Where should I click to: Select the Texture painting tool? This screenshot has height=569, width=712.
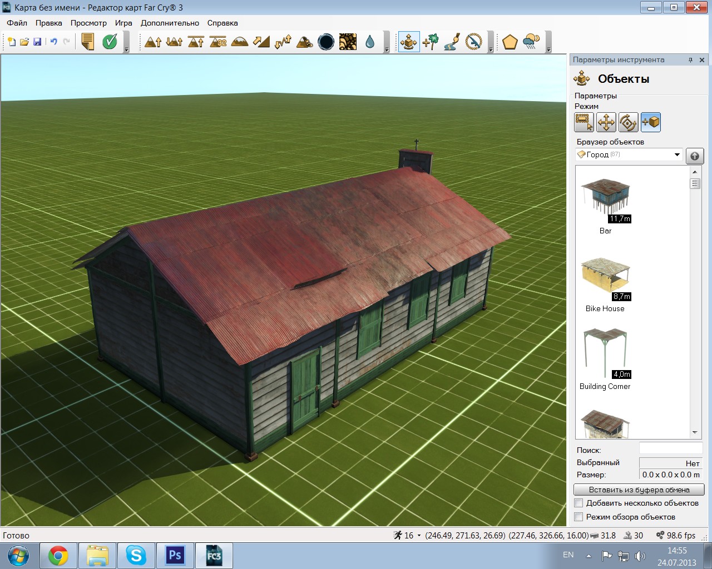(348, 42)
